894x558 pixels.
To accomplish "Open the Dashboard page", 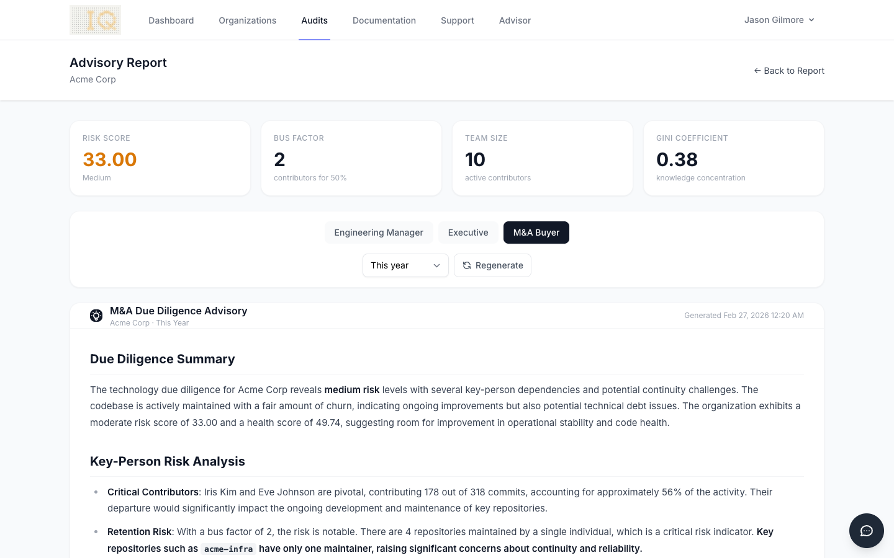I will (x=171, y=20).
